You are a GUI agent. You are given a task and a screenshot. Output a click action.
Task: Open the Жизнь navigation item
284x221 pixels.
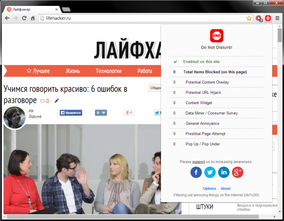73,71
